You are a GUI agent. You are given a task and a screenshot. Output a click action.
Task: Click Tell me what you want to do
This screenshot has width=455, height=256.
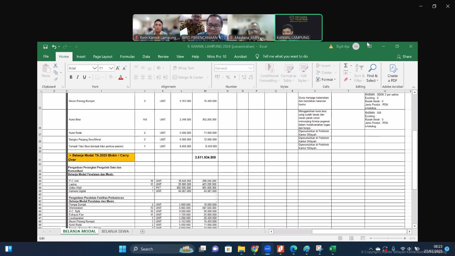click(285, 56)
